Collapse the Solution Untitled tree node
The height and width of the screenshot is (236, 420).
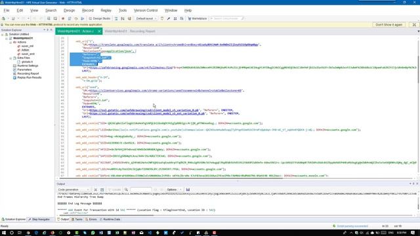(3, 35)
